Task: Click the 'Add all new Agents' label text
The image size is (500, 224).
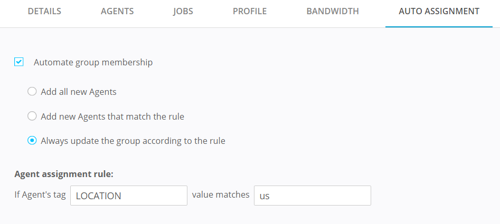Action: [x=79, y=92]
